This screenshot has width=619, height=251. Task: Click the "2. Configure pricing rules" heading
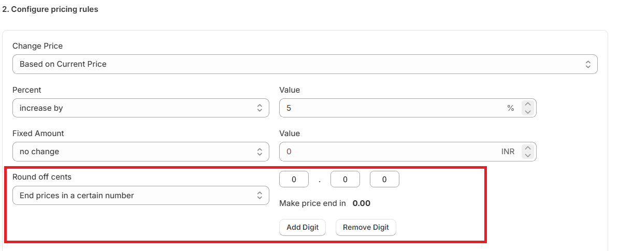coord(50,9)
